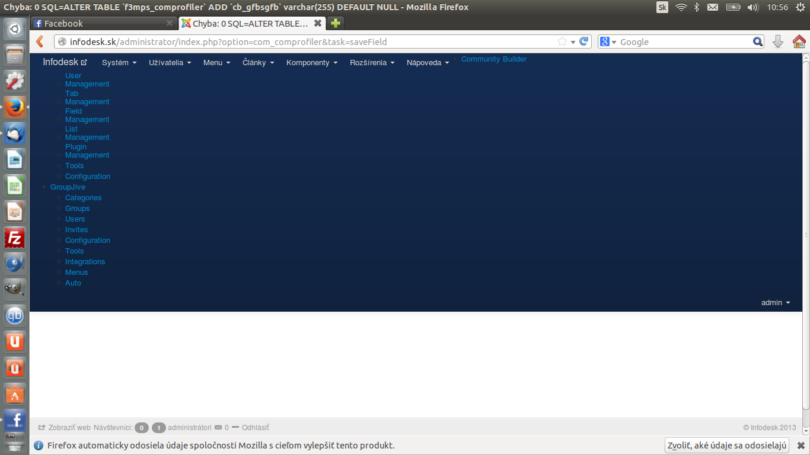Open GroupJive Groups
This screenshot has height=455, width=810.
click(77, 209)
